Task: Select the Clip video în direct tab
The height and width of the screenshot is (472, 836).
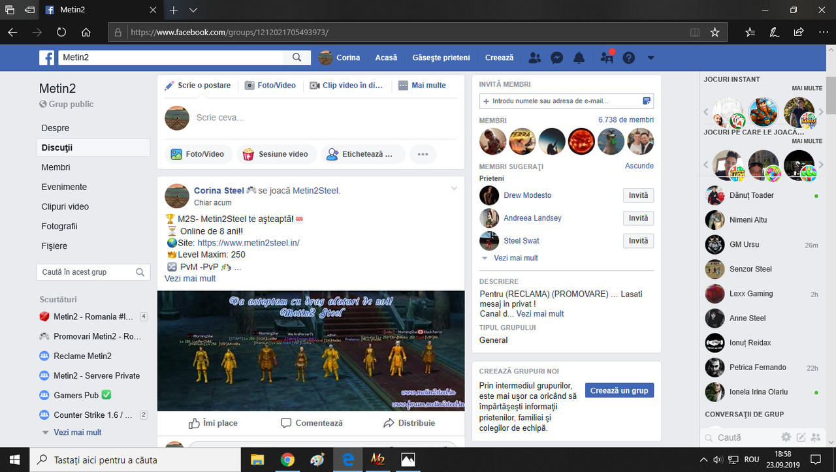Action: (346, 86)
